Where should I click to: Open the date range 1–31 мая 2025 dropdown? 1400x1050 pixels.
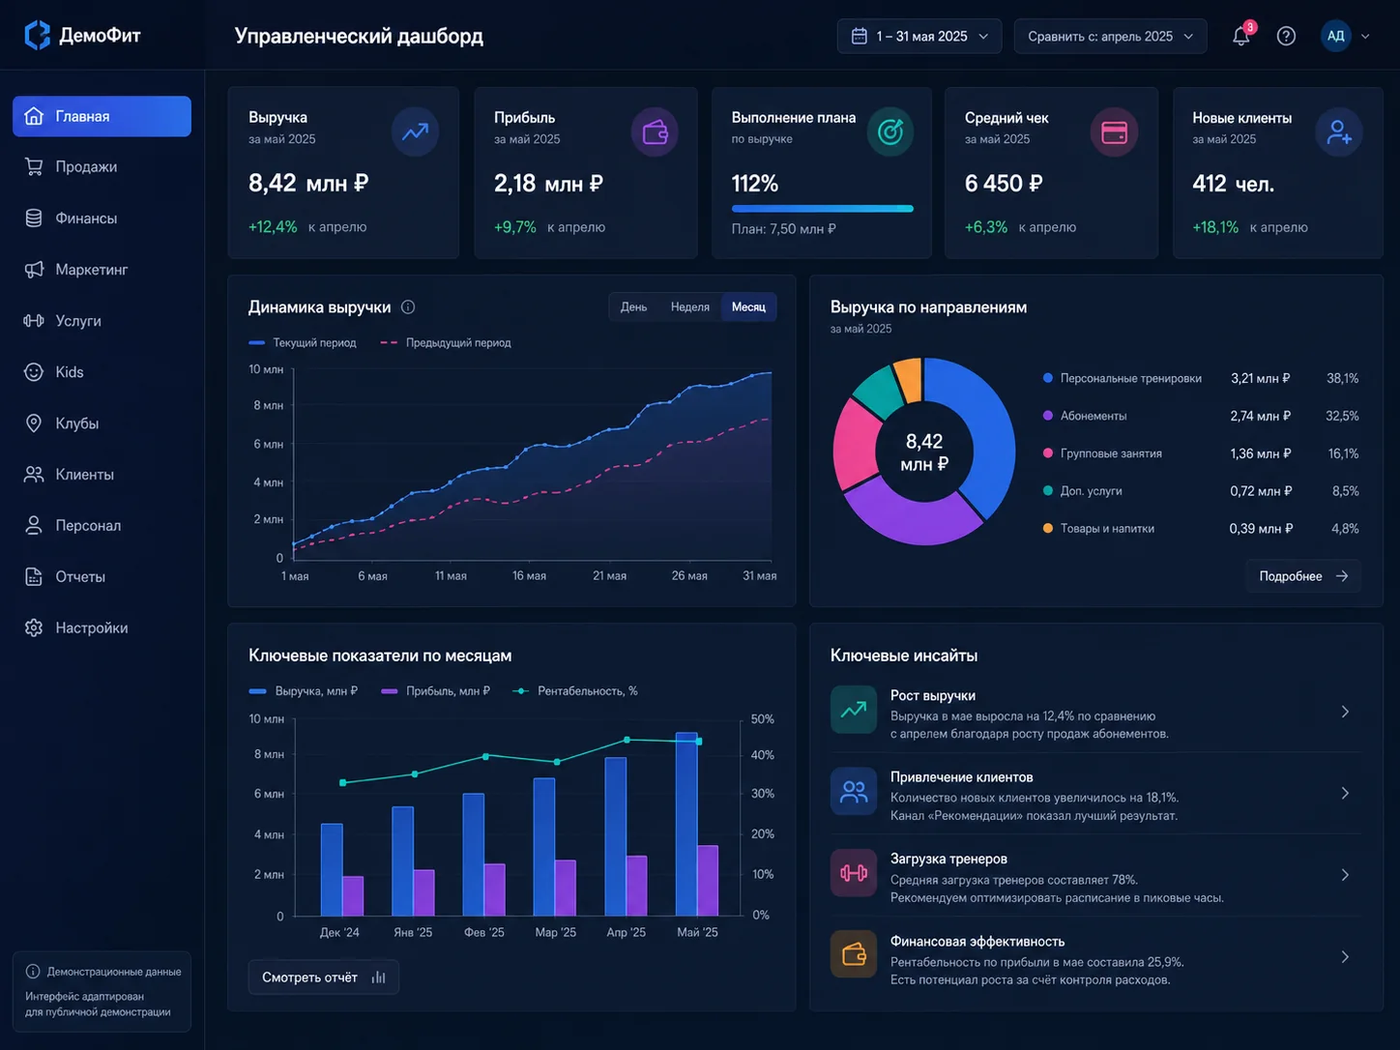[919, 36]
